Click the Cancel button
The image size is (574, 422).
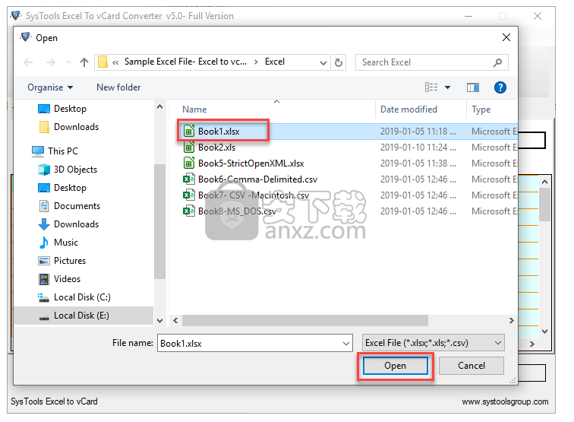tap(471, 366)
